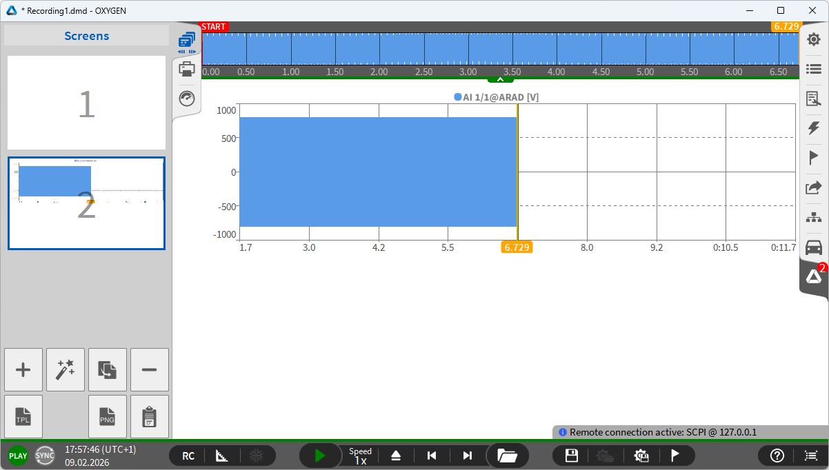Click the orange 6.729 cursor time marker

tap(517, 247)
